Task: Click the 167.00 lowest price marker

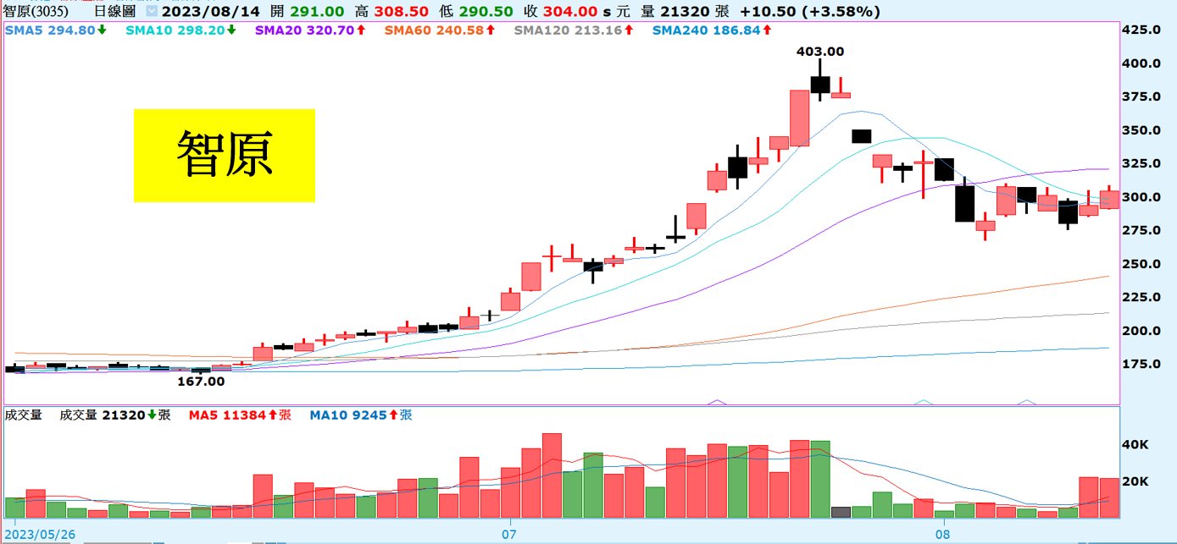Action: [x=201, y=382]
